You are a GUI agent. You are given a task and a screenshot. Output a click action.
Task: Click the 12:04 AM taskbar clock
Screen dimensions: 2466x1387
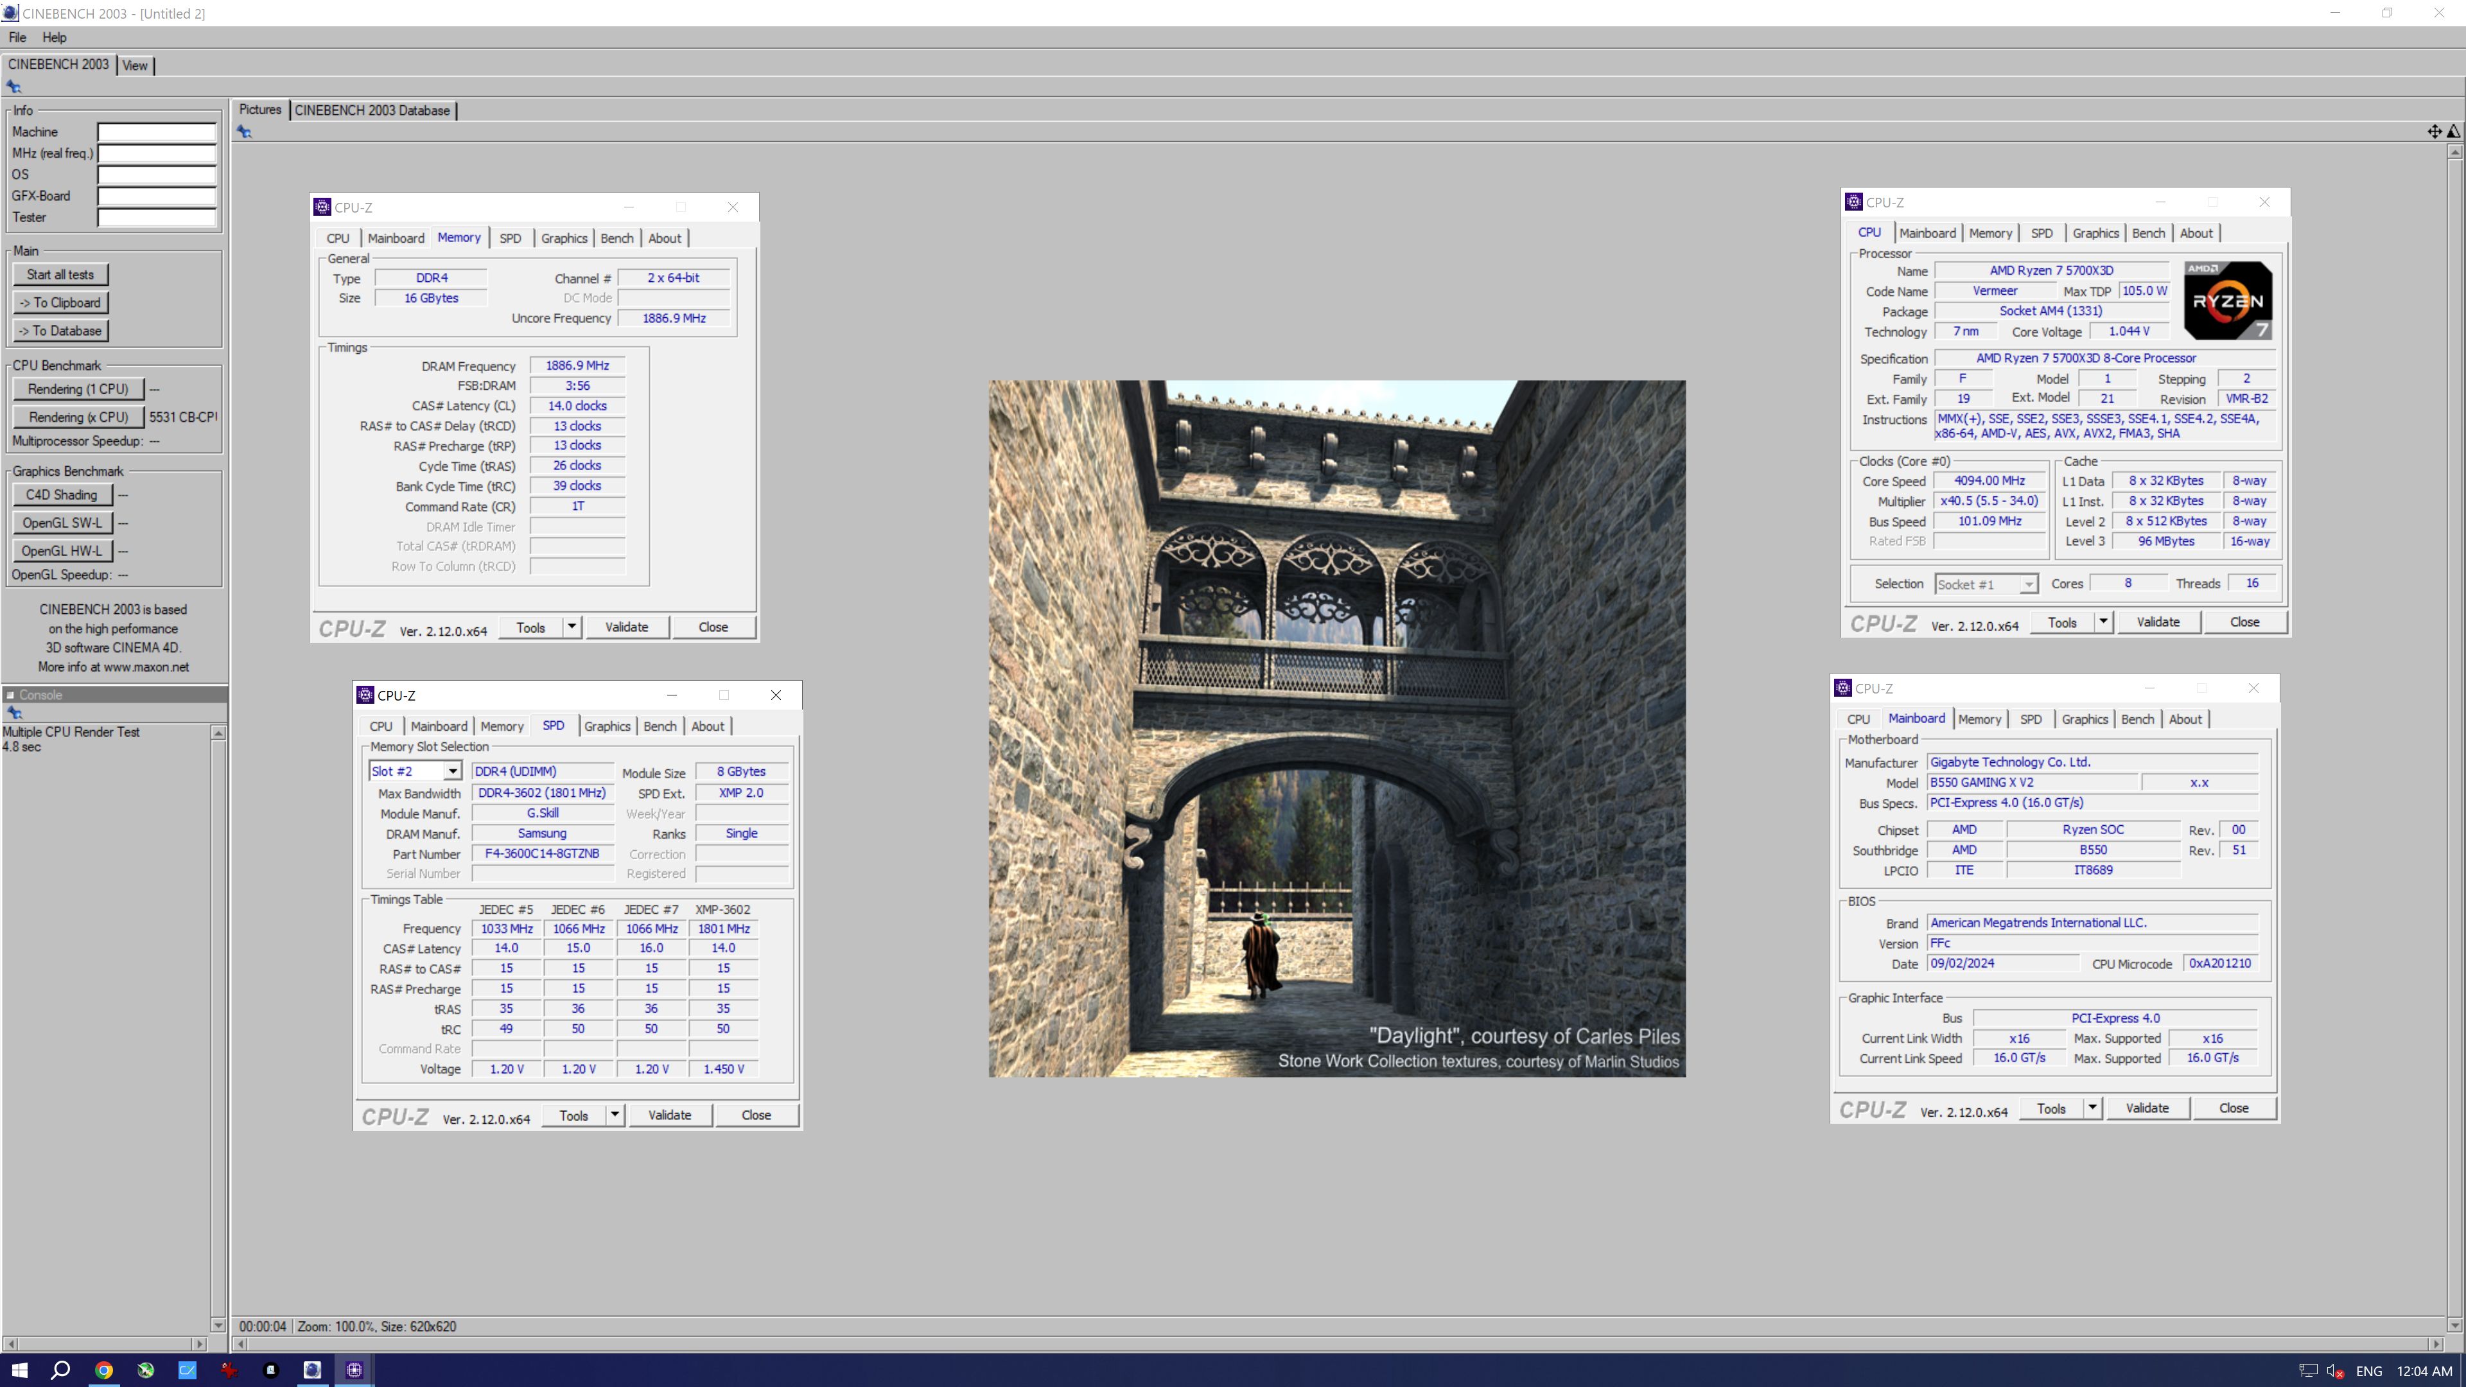[x=2424, y=1371]
